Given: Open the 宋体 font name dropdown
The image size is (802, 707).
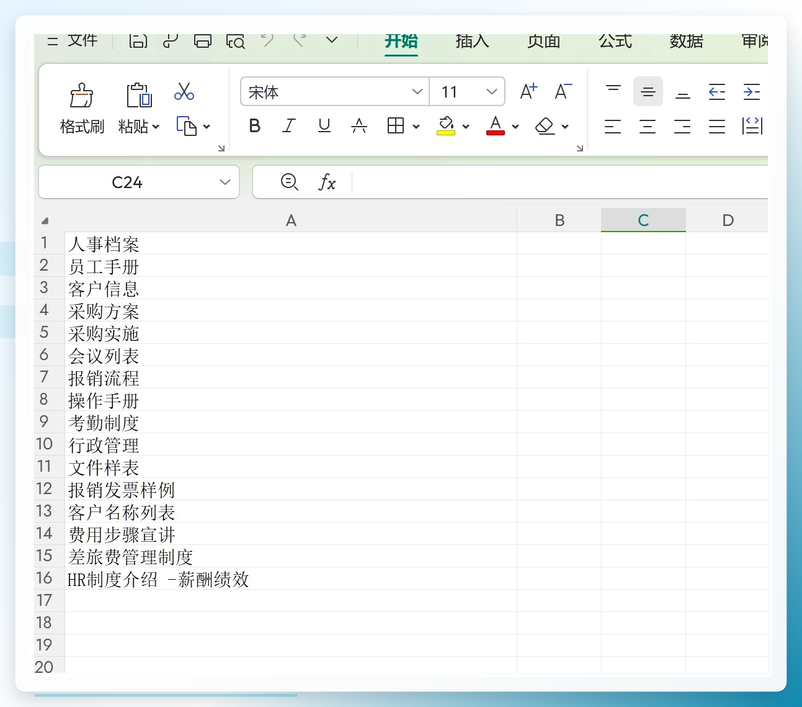Looking at the screenshot, I should pyautogui.click(x=417, y=92).
